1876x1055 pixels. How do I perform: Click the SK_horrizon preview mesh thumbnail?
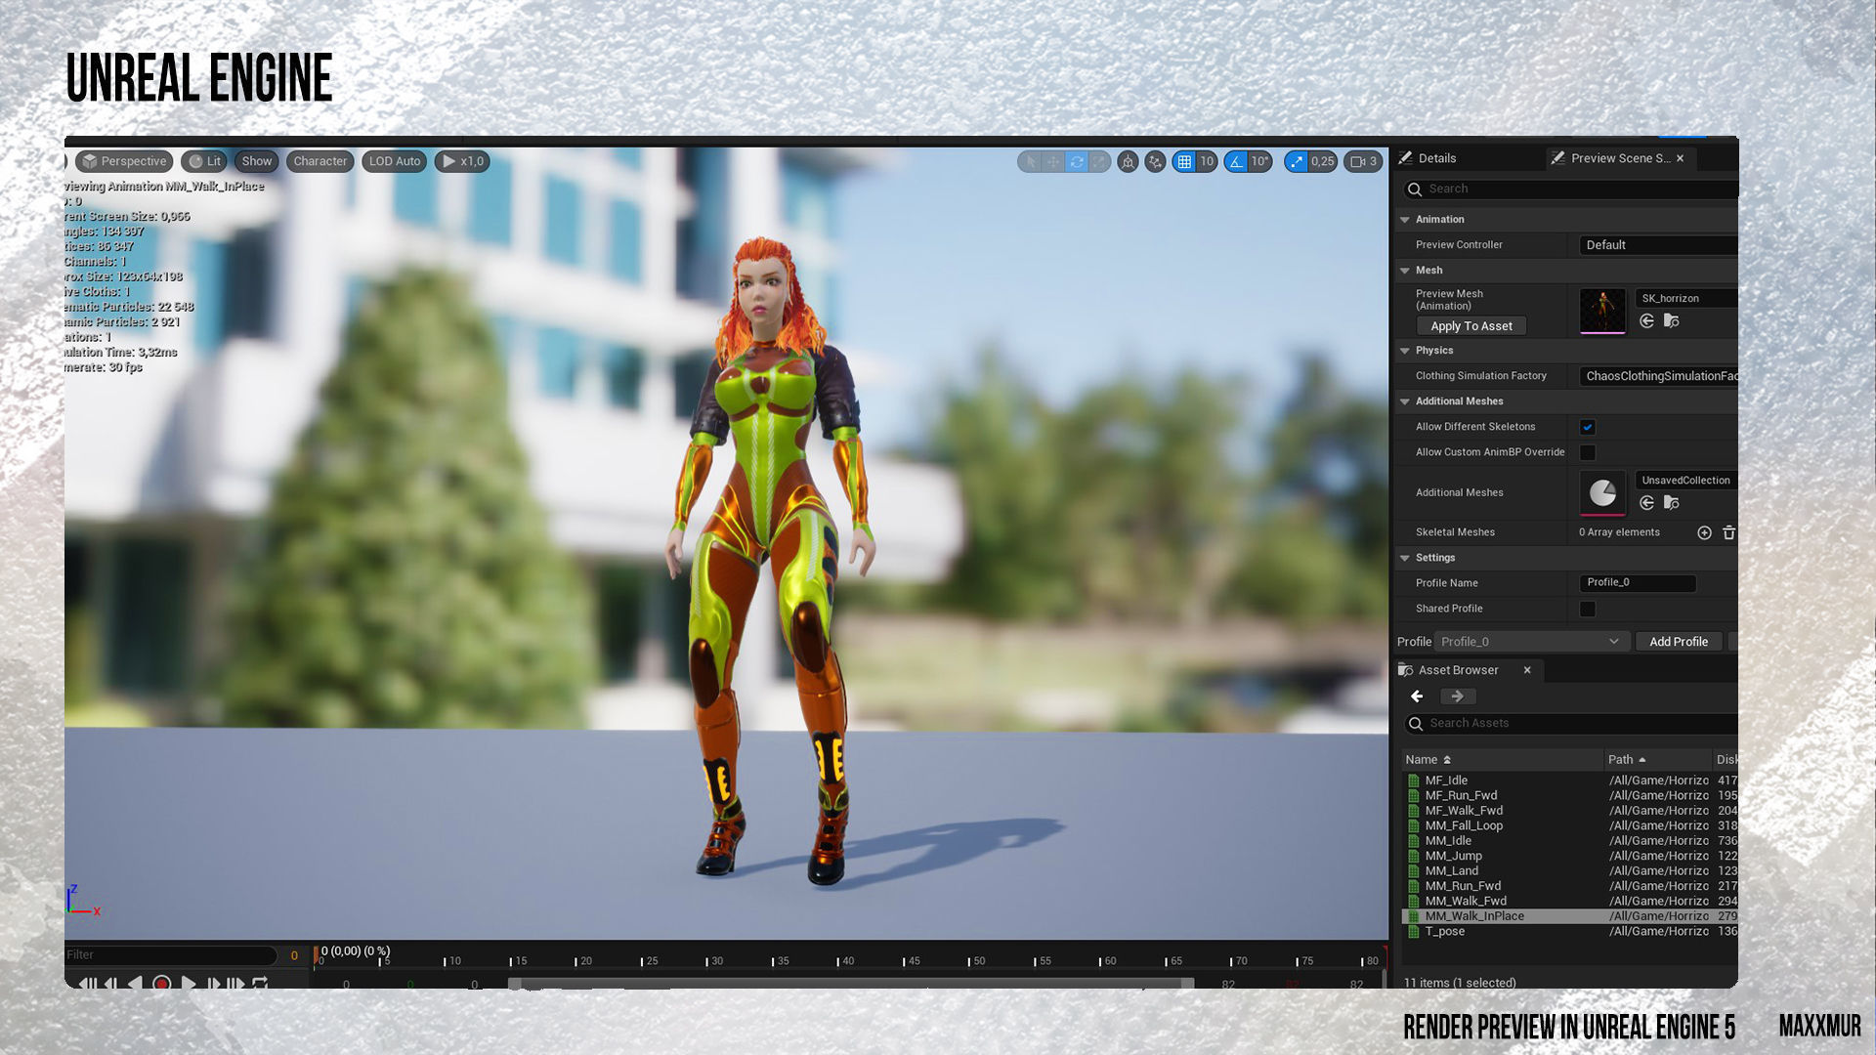[1602, 312]
